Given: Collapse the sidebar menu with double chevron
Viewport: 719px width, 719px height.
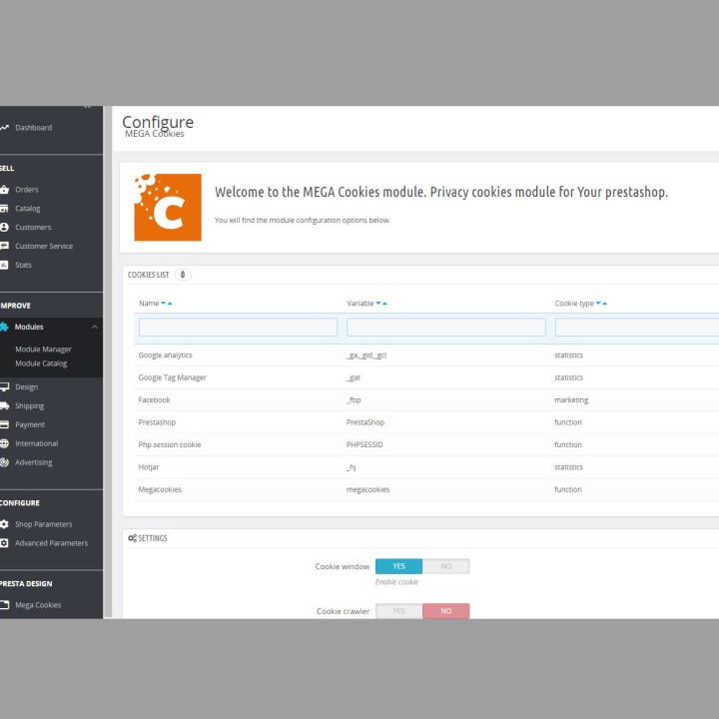Looking at the screenshot, I should pyautogui.click(x=87, y=107).
